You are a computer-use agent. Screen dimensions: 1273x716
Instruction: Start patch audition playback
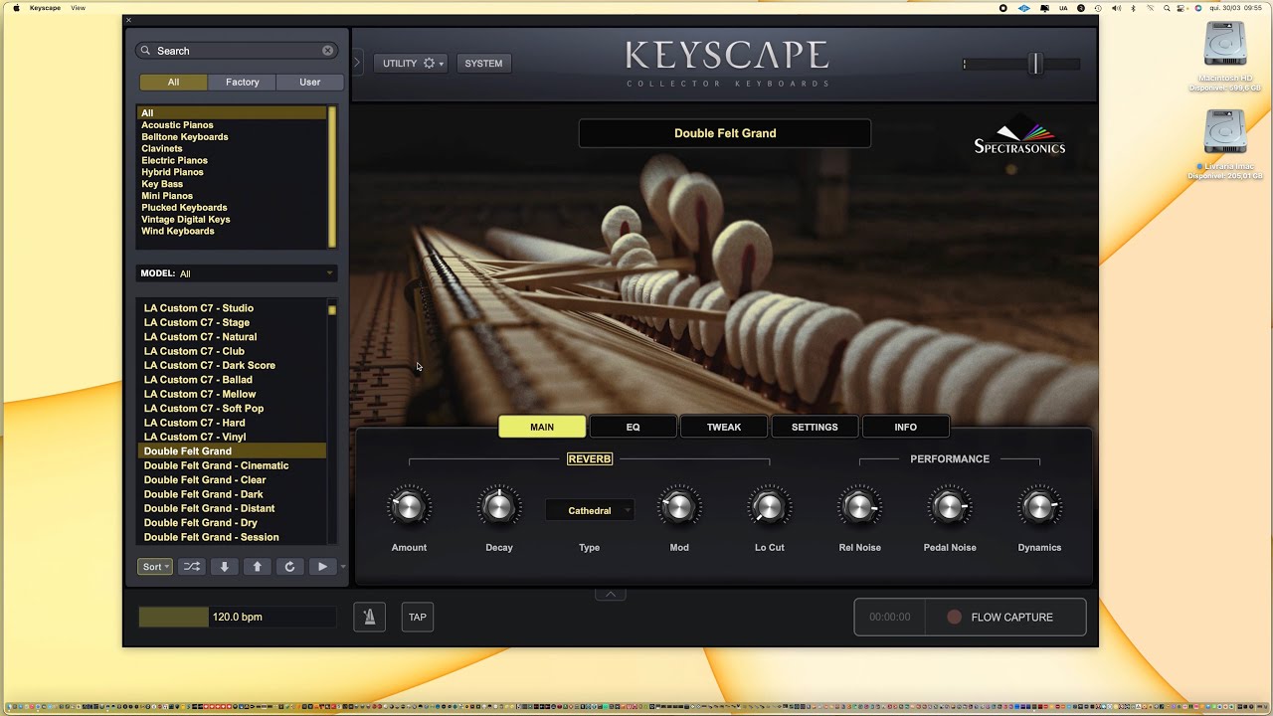point(322,567)
